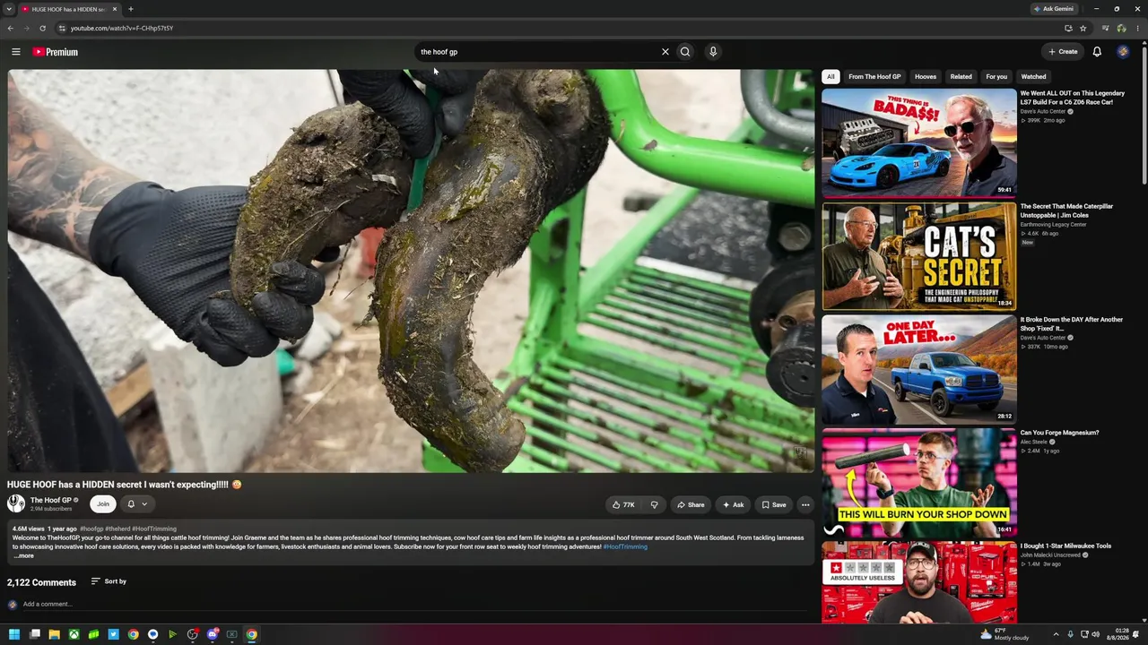The width and height of the screenshot is (1148, 645).
Task: Open the weather widget in the taskbar
Action: point(1004,634)
